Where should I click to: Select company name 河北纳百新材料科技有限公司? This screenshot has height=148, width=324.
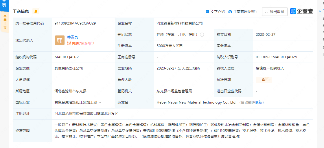click(180, 23)
